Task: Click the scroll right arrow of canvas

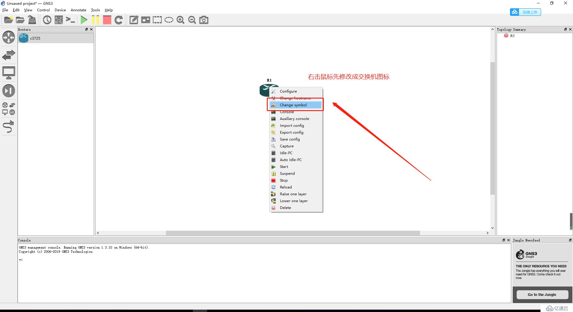Action: (487, 233)
